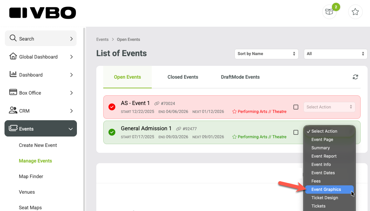Click the refresh icon in events panel
The height and width of the screenshot is (211, 370).
click(x=355, y=77)
